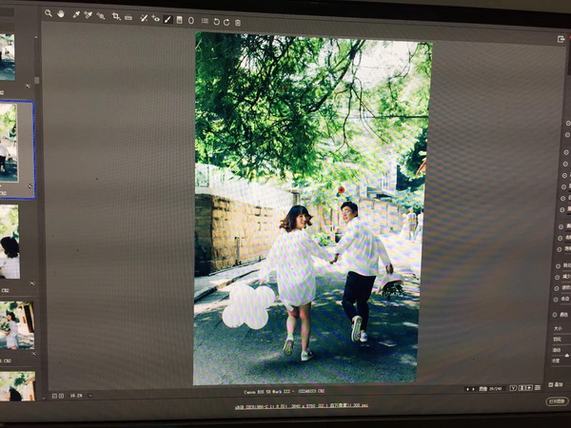Click the 打开图像 open image button

coord(557,401)
